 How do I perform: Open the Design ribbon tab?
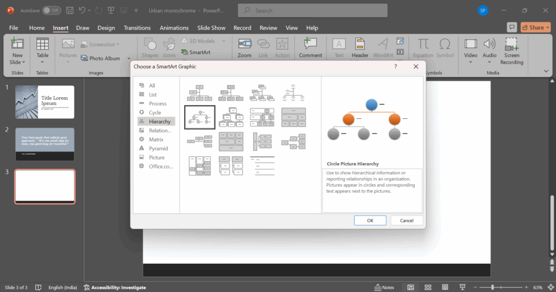point(106,28)
